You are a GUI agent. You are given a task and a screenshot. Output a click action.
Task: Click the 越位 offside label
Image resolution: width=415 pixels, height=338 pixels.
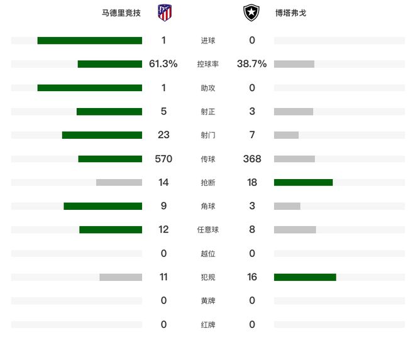pyautogui.click(x=207, y=254)
